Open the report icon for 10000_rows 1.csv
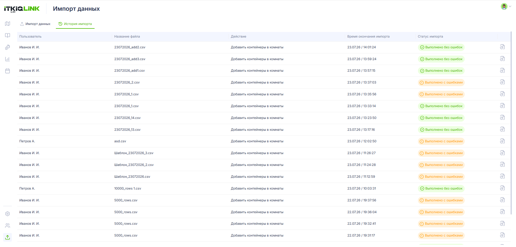 (502, 188)
